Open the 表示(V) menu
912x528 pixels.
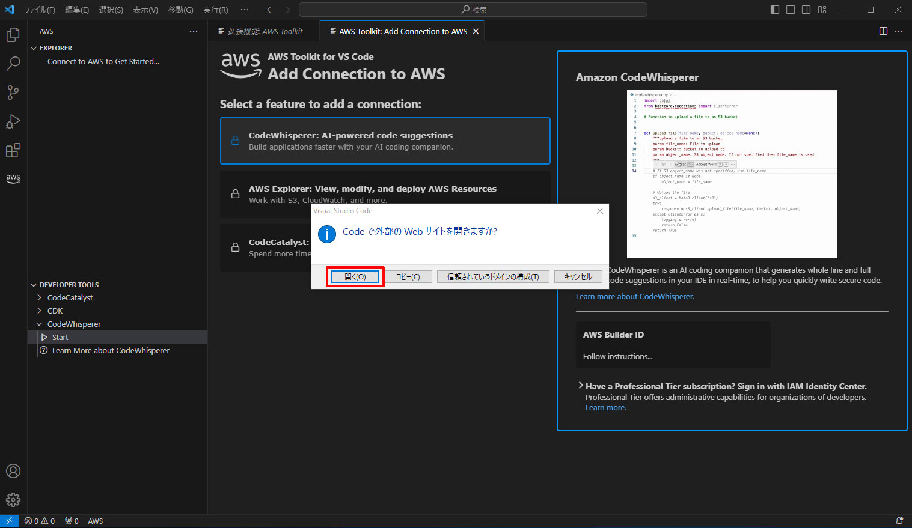145,10
